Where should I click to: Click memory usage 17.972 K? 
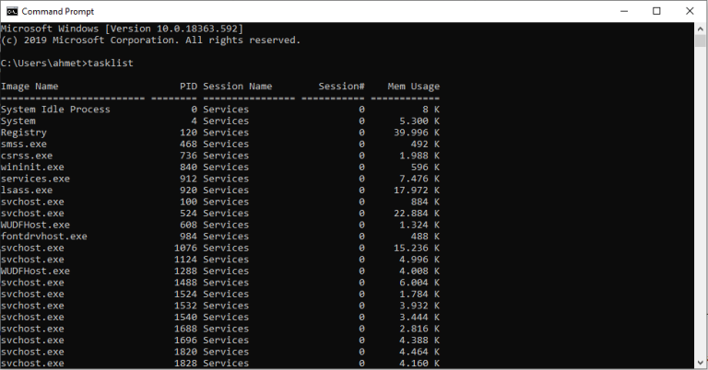click(417, 191)
